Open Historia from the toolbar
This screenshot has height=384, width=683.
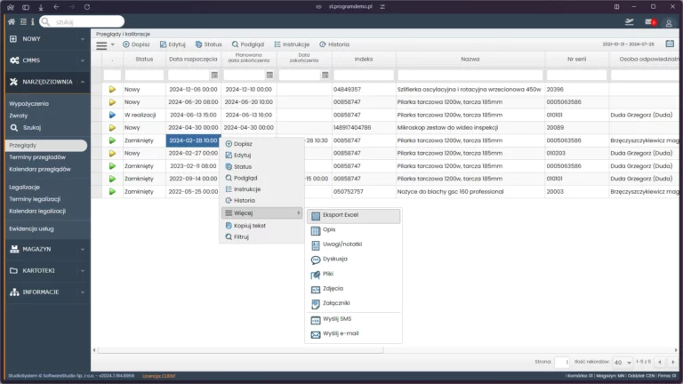(334, 44)
